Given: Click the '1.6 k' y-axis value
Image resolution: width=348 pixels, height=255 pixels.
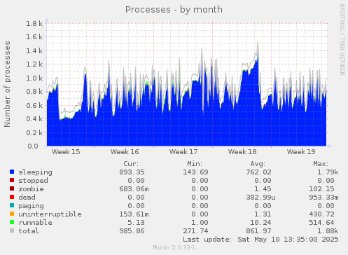Looking at the screenshot, I should point(34,37).
